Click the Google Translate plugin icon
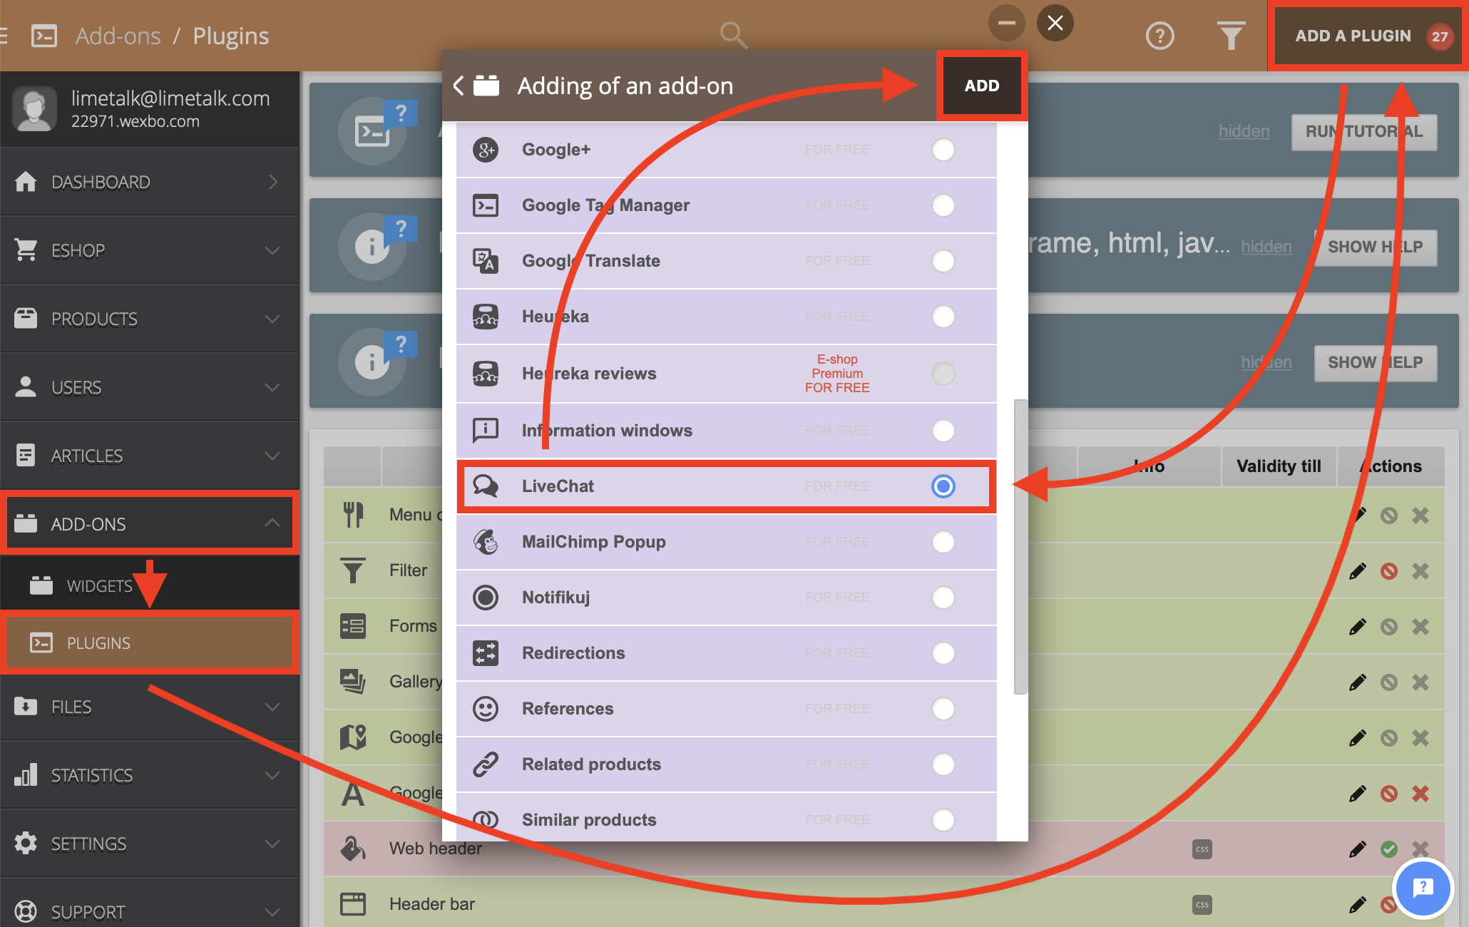Image resolution: width=1469 pixels, height=927 pixels. pyautogui.click(x=486, y=261)
